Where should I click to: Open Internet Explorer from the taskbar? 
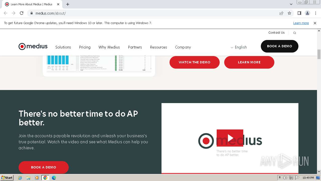pyautogui.click(x=20, y=178)
